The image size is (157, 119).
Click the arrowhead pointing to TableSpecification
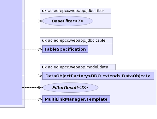coord(40,49)
